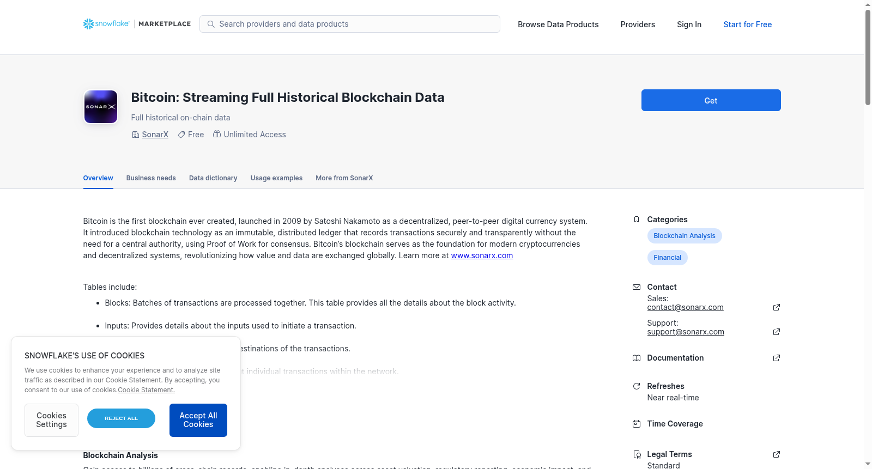Click the "Time Coverage" heading

click(x=675, y=424)
